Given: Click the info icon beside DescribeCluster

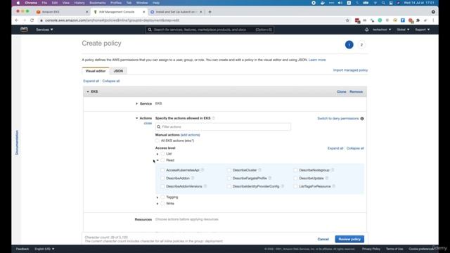Looking at the screenshot, I should [x=259, y=170].
